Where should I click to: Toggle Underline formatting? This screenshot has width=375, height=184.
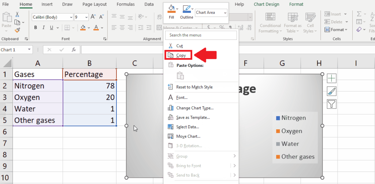(51, 28)
